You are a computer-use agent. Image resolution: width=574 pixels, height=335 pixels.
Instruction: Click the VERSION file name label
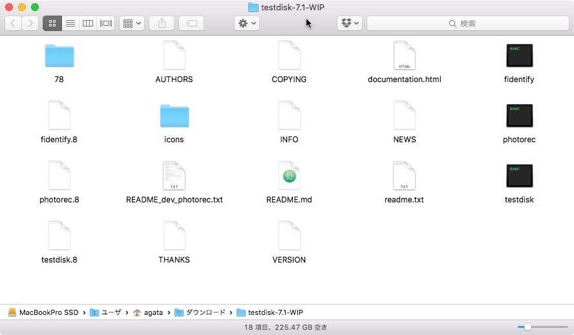pos(289,259)
